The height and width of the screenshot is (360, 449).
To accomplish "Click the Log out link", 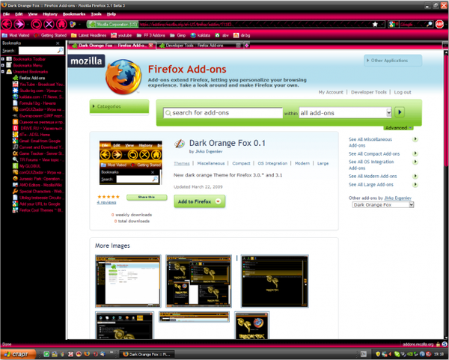I will (x=403, y=92).
